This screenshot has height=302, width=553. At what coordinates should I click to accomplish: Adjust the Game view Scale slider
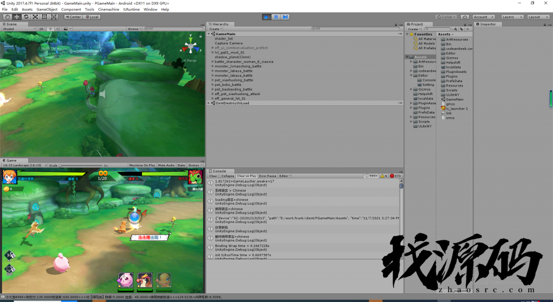click(x=81, y=165)
